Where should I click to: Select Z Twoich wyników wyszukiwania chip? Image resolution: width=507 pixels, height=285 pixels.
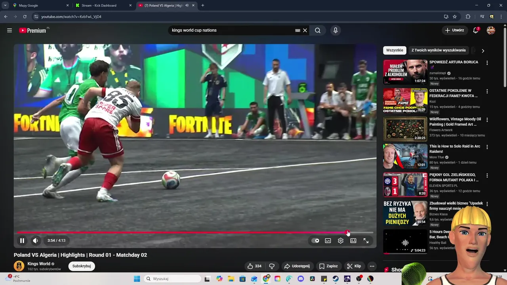tap(438, 50)
